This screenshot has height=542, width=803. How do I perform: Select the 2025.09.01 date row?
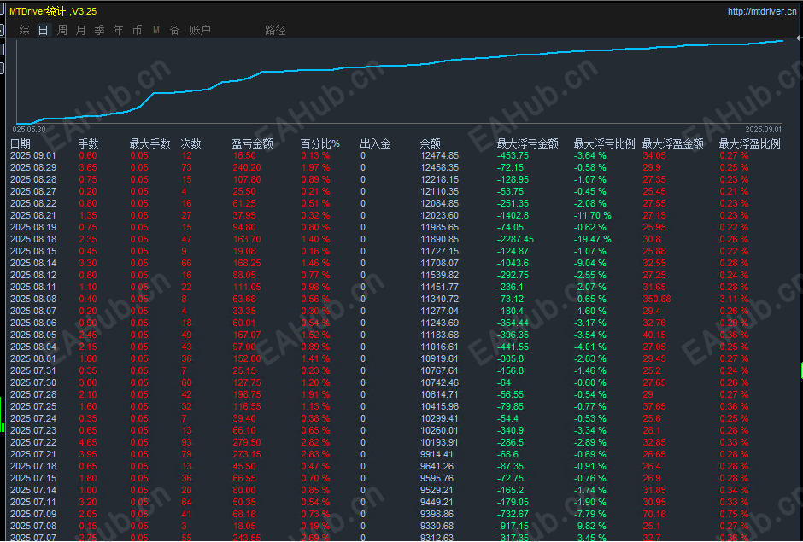click(33, 155)
